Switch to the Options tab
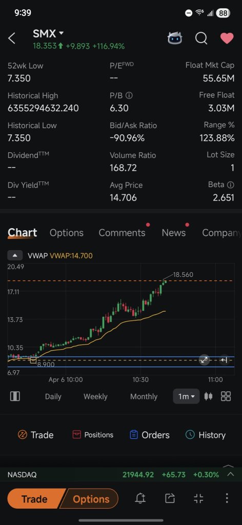 pos(66,233)
